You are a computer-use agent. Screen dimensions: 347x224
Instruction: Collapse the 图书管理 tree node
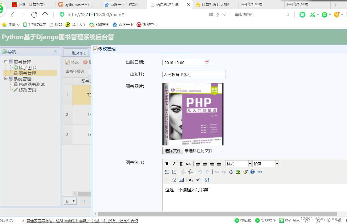click(5, 62)
